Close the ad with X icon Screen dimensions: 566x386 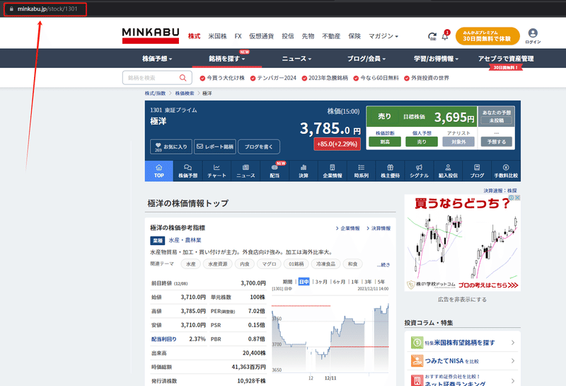point(517,198)
